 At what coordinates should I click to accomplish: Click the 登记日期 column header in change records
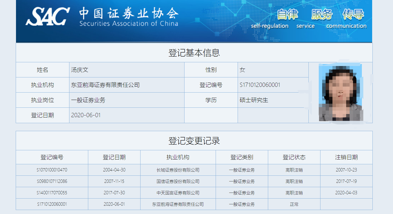114,157
